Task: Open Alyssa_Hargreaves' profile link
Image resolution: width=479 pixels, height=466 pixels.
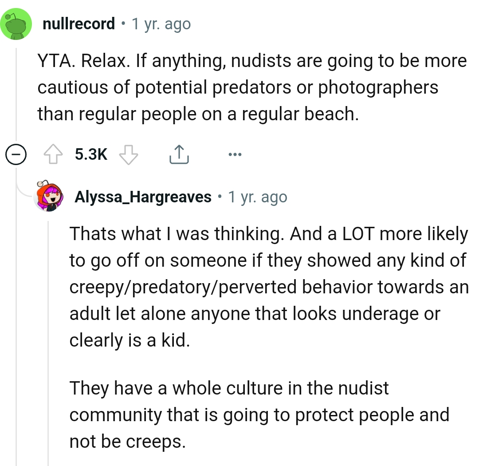Action: coord(143,197)
